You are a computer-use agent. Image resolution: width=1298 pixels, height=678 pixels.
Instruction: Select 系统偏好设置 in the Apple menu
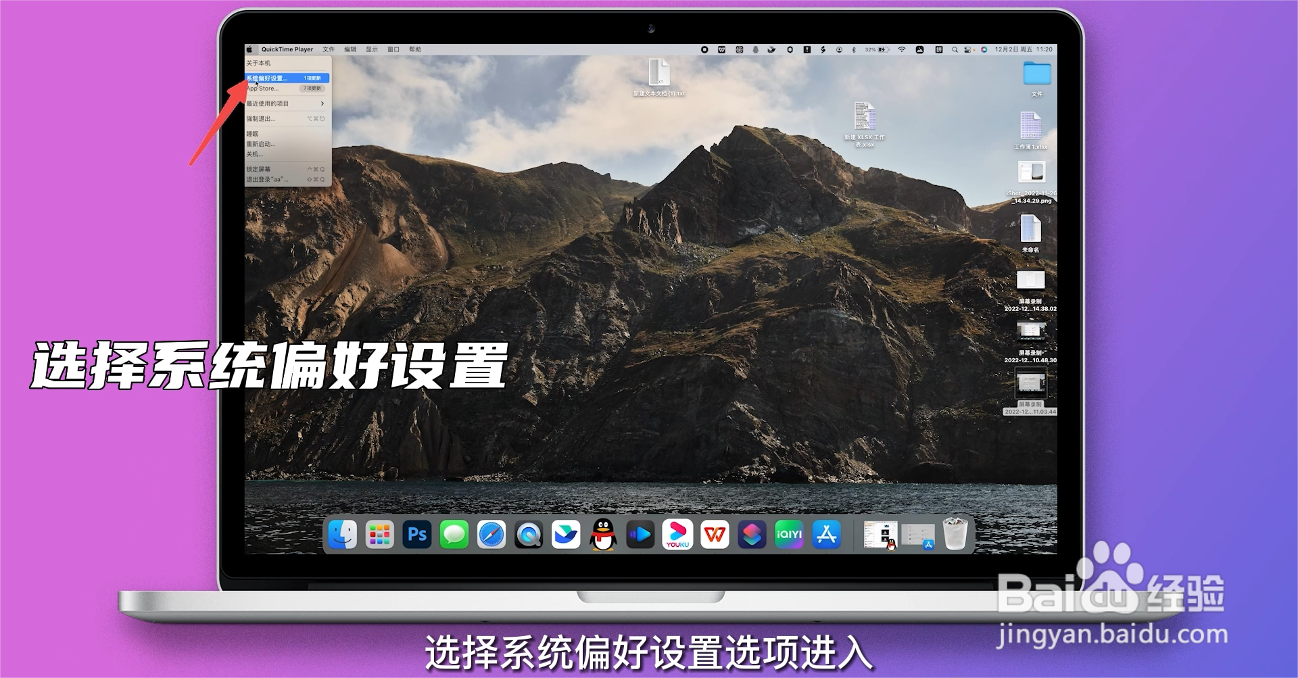(270, 77)
